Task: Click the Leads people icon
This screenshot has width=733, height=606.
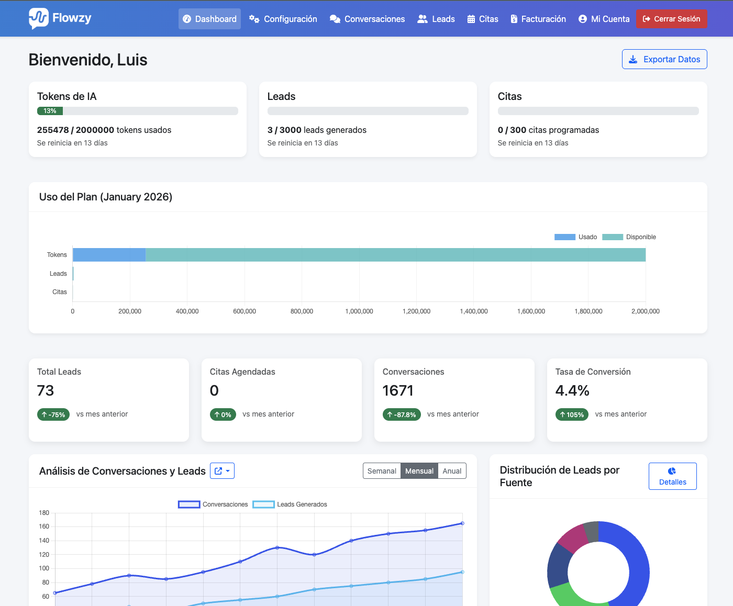Action: 422,19
